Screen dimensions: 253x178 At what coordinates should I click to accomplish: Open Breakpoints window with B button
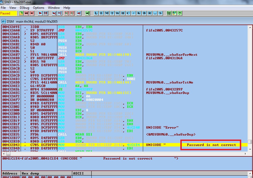click(144, 13)
